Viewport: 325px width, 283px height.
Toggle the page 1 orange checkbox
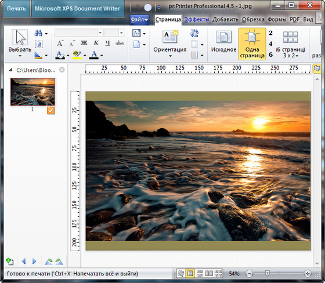coord(51,110)
